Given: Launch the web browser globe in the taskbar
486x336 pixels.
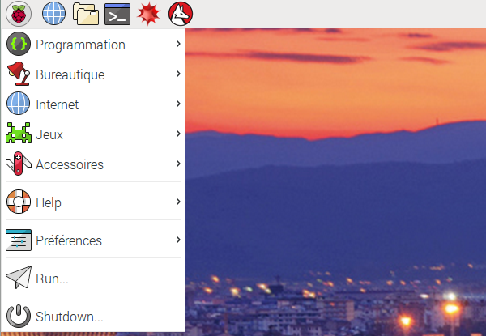Looking at the screenshot, I should click(54, 14).
